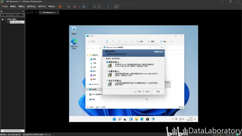This screenshot has width=242, height=136.
Task: Open the 虚拟机(M) menu
Action: tap(31, 7)
